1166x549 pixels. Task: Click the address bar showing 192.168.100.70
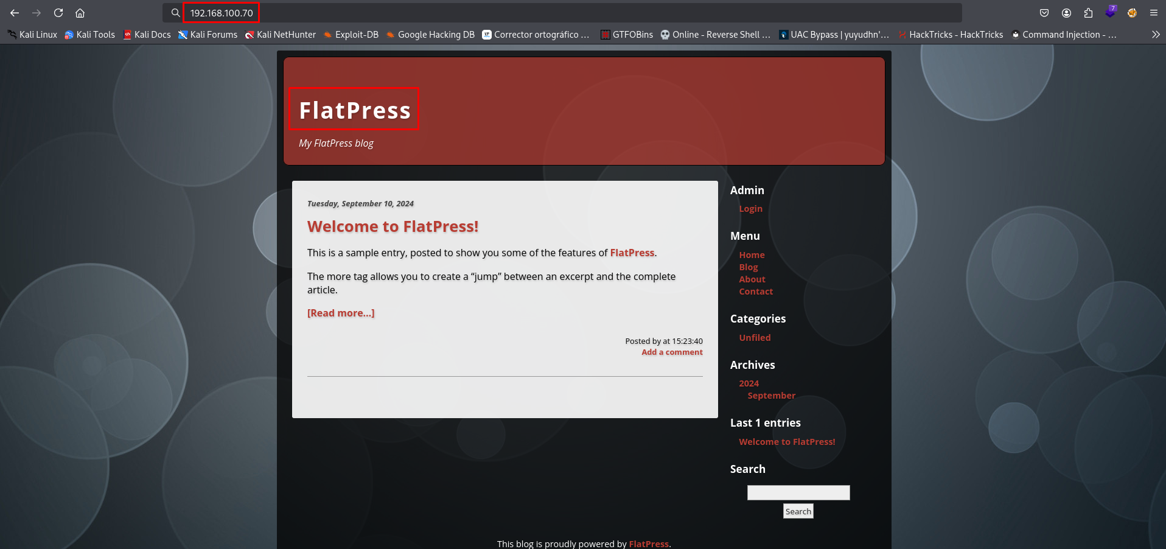(562, 13)
